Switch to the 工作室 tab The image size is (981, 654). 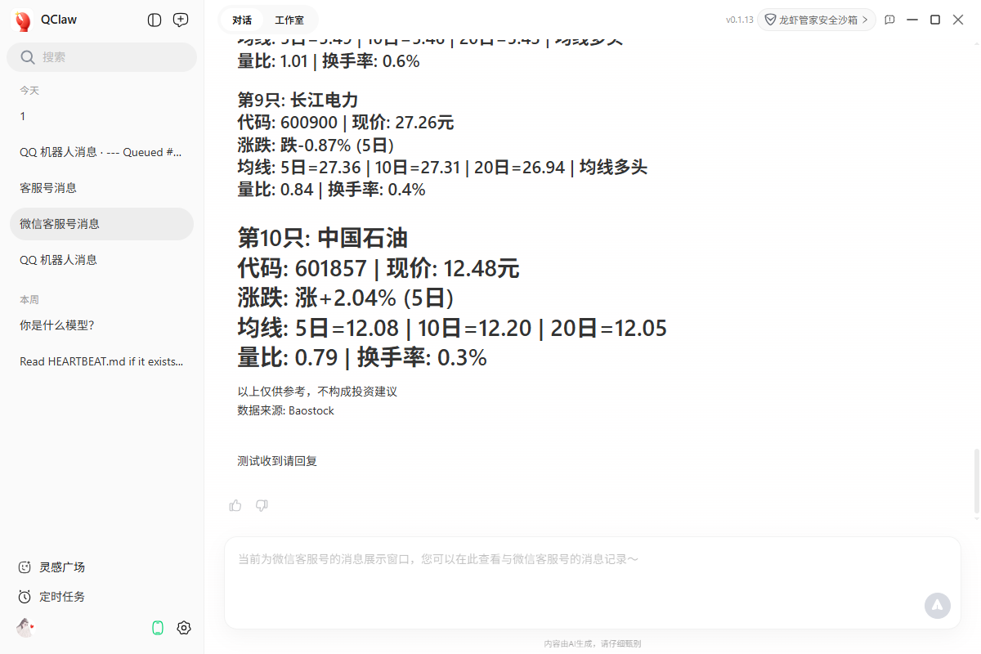click(x=289, y=20)
